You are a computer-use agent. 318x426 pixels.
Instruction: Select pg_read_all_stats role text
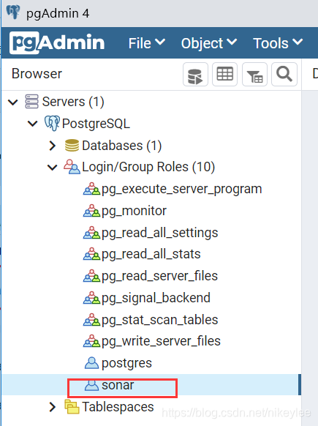(151, 254)
